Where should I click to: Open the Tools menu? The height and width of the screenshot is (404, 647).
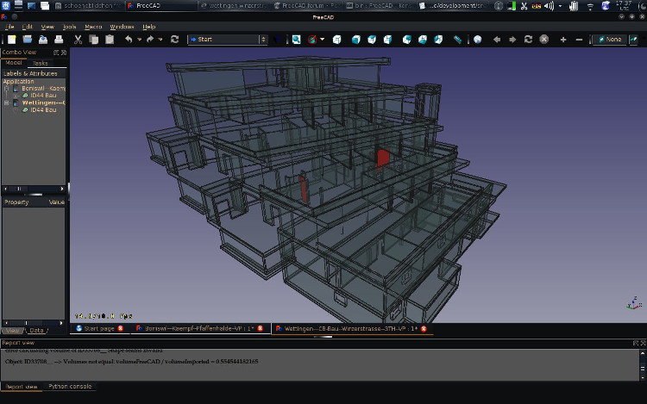(70, 27)
